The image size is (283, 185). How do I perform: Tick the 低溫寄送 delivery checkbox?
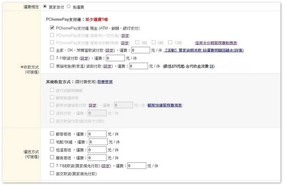click(52, 150)
